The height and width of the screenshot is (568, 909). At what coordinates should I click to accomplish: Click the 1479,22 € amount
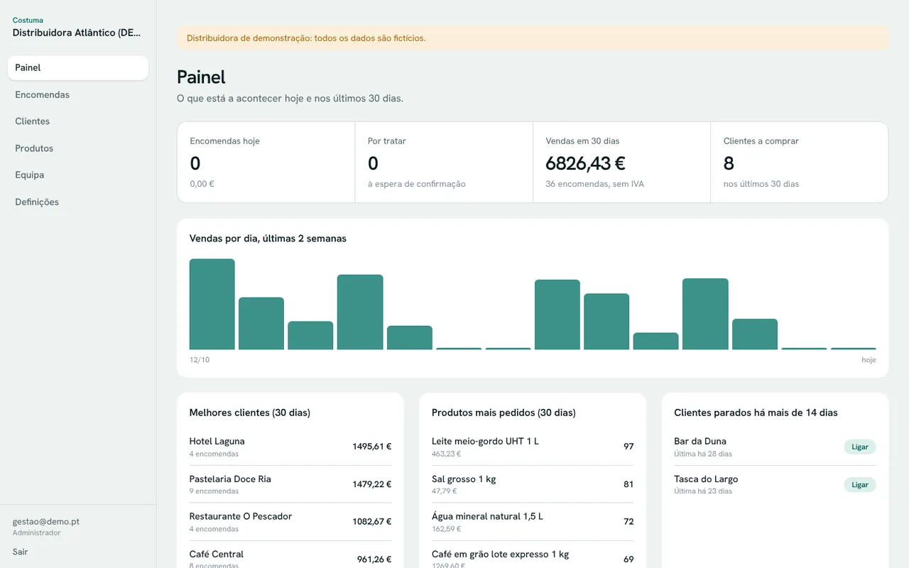coord(372,484)
